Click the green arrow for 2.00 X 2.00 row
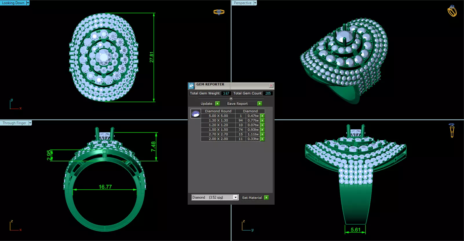 click(262, 139)
